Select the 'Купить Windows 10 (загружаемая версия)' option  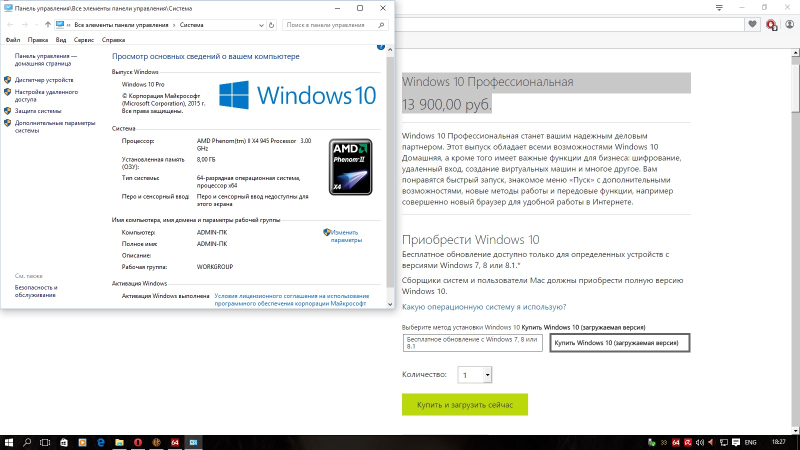[619, 343]
